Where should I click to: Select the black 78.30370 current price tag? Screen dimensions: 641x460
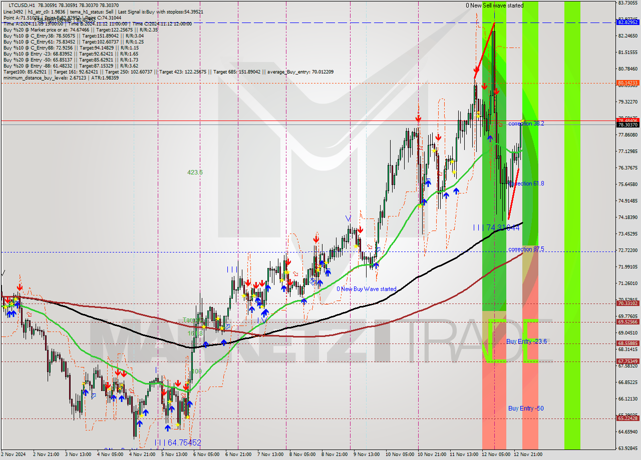[x=628, y=124]
